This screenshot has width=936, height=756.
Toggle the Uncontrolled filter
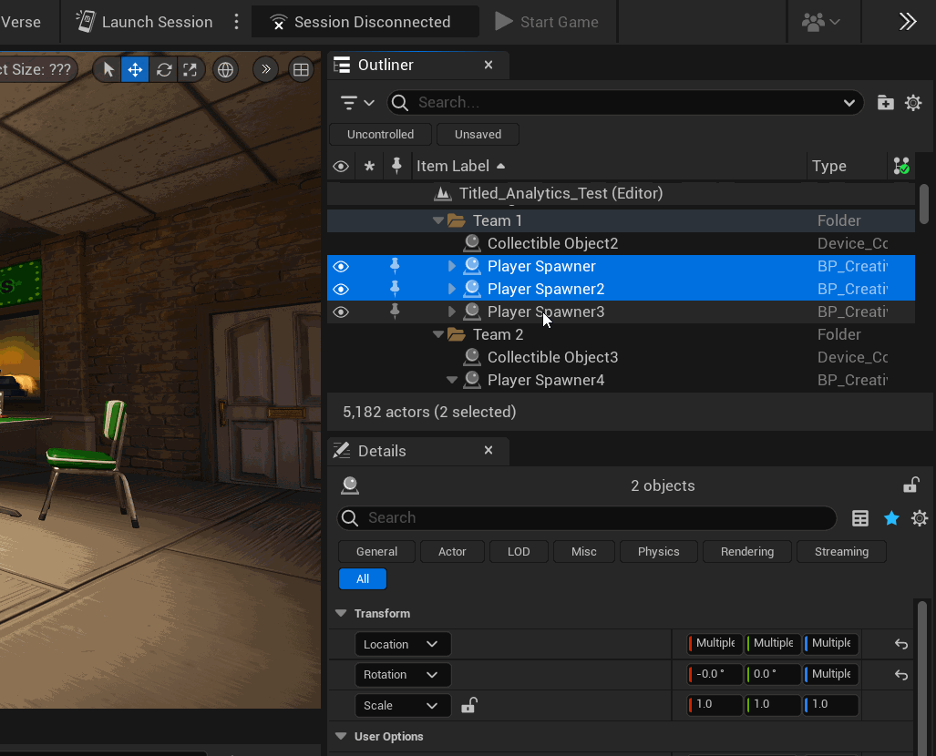point(380,134)
